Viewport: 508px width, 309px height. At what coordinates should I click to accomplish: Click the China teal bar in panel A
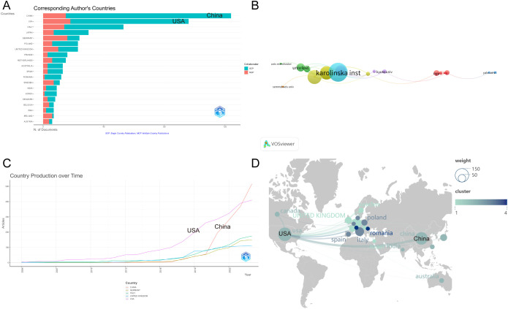(x=148, y=15)
